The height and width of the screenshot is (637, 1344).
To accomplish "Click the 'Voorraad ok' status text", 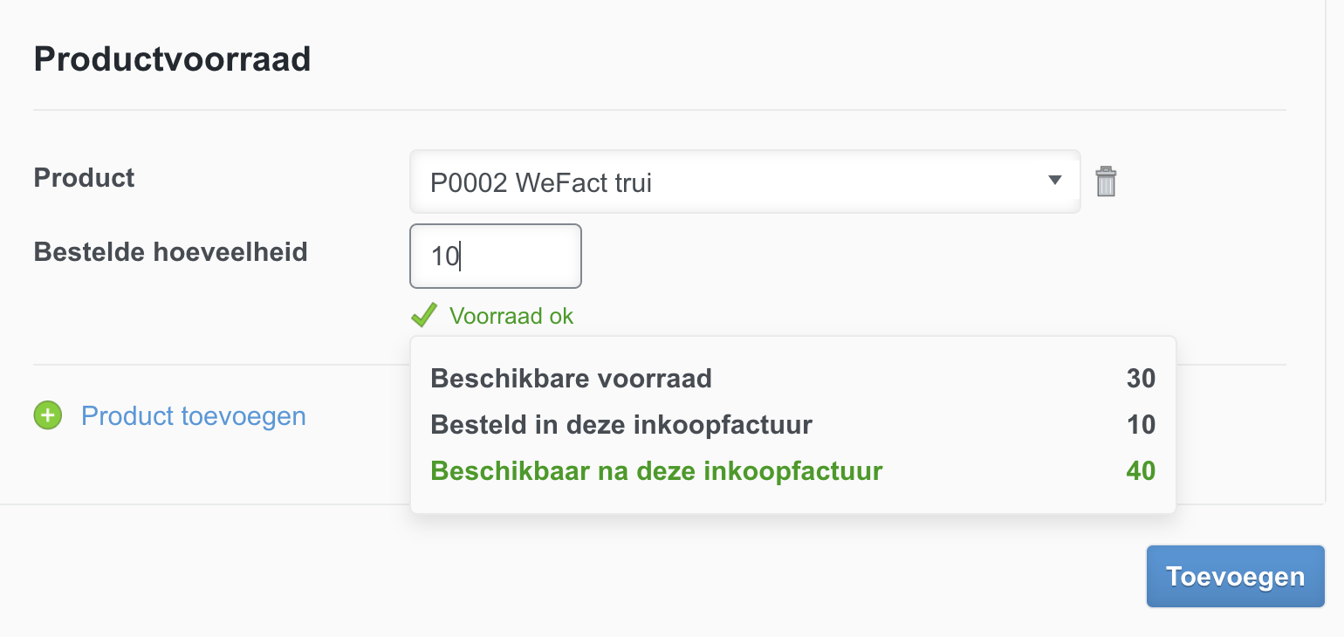I will pyautogui.click(x=511, y=316).
